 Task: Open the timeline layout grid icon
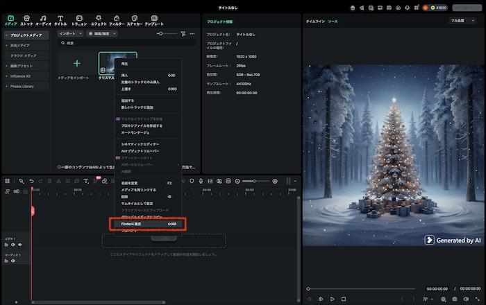tap(7, 181)
